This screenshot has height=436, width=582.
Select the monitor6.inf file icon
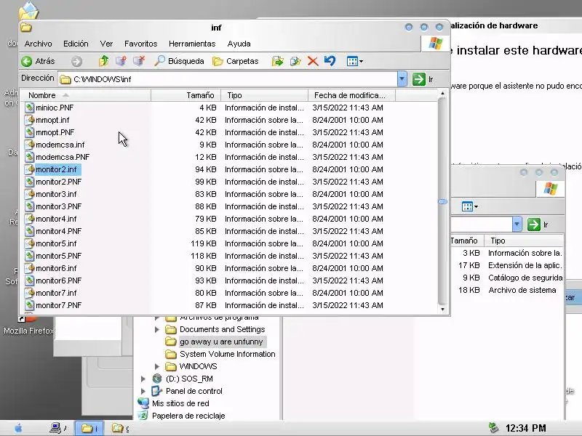pos(29,268)
